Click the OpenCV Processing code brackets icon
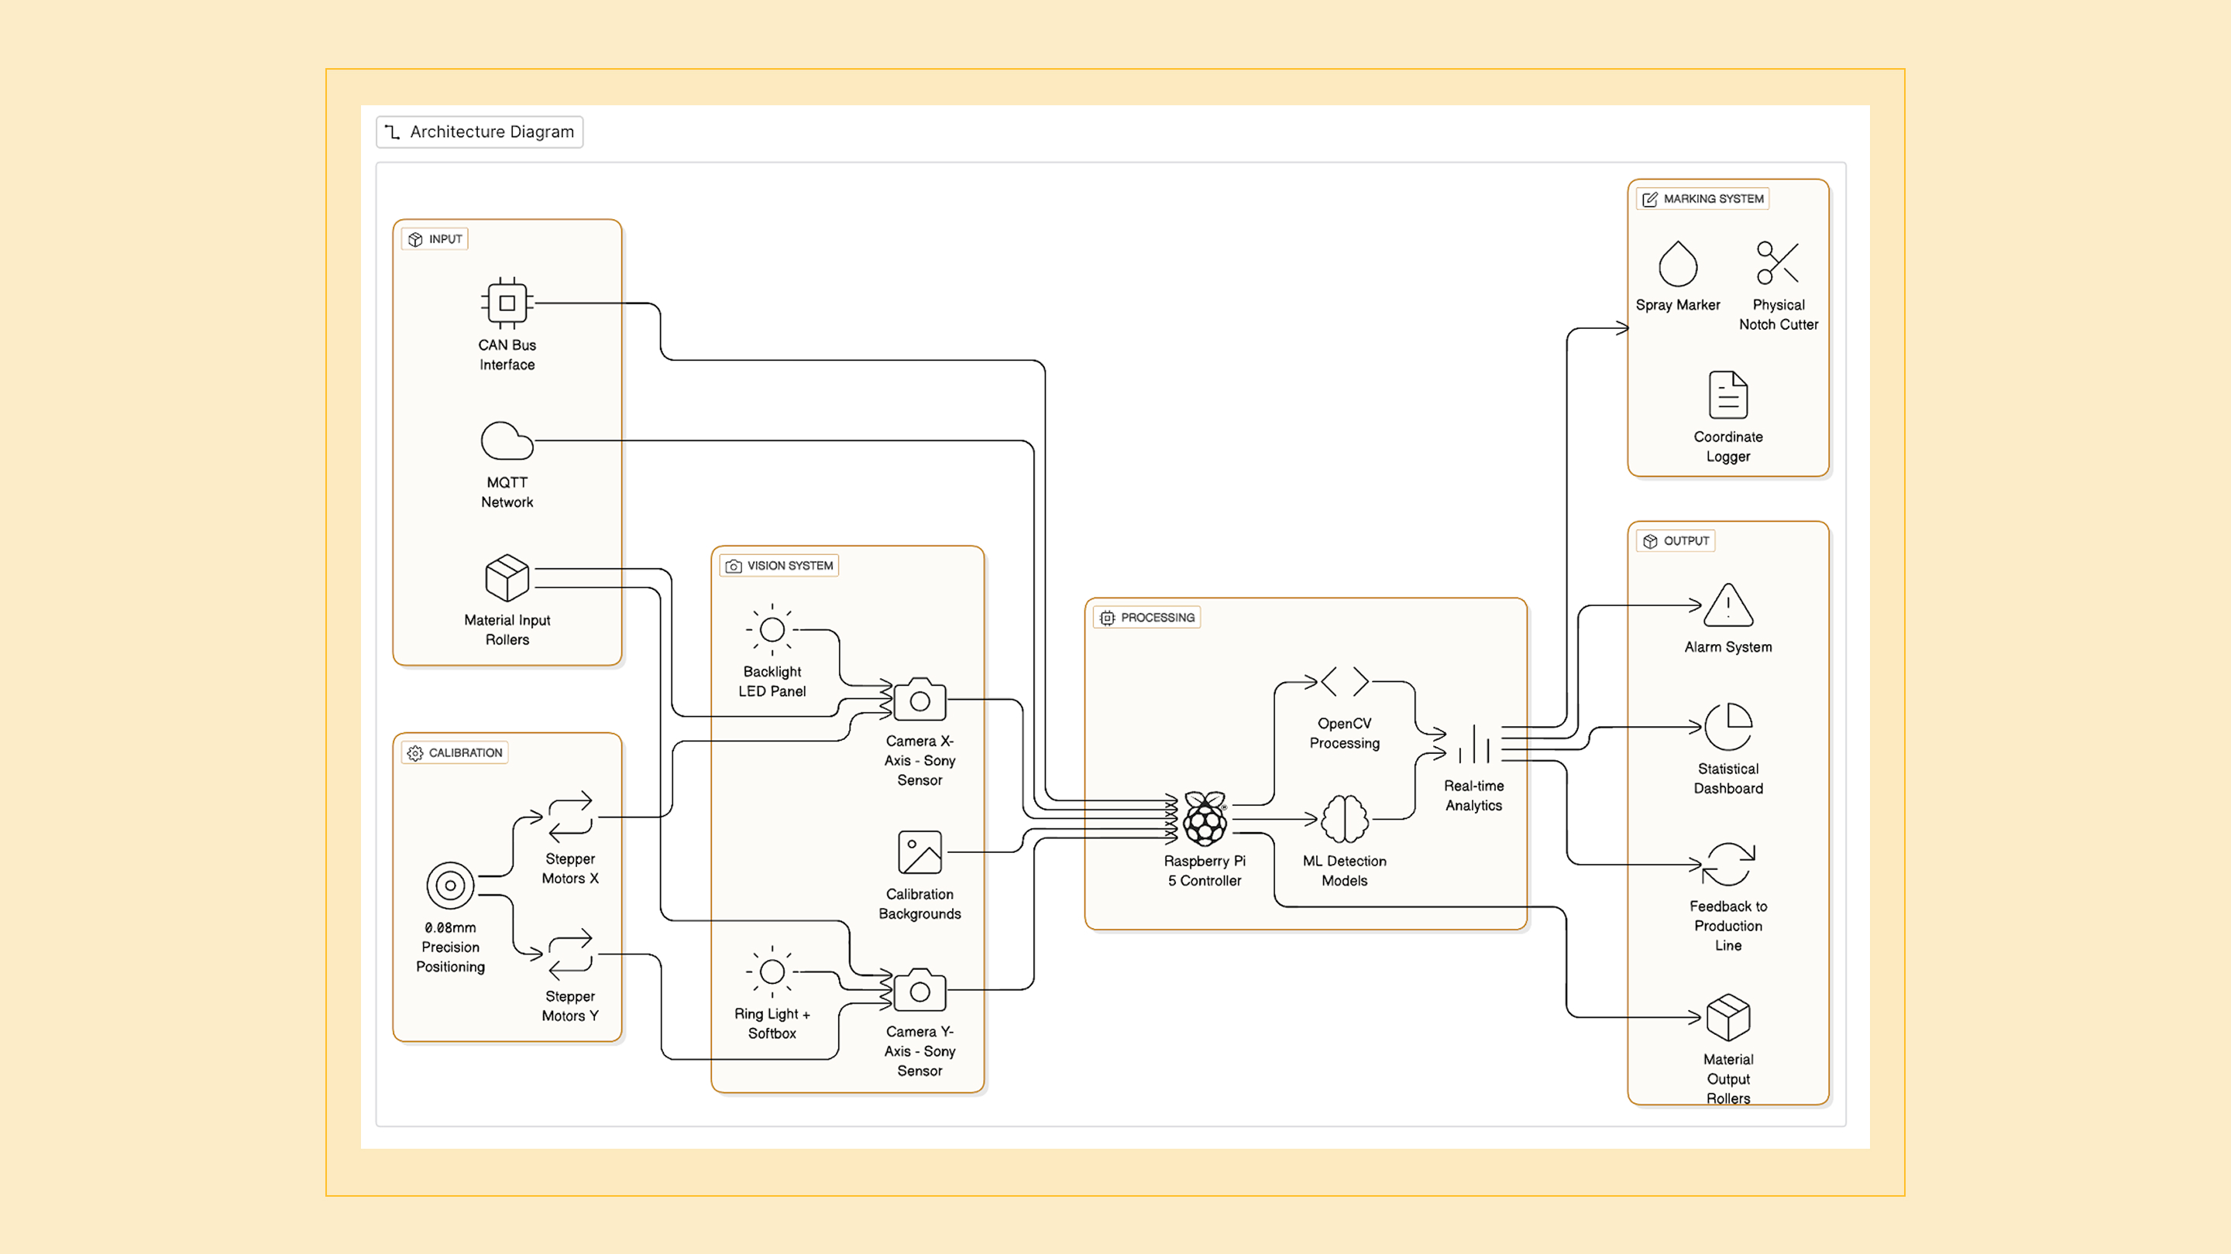This screenshot has height=1254, width=2231. coord(1343,681)
